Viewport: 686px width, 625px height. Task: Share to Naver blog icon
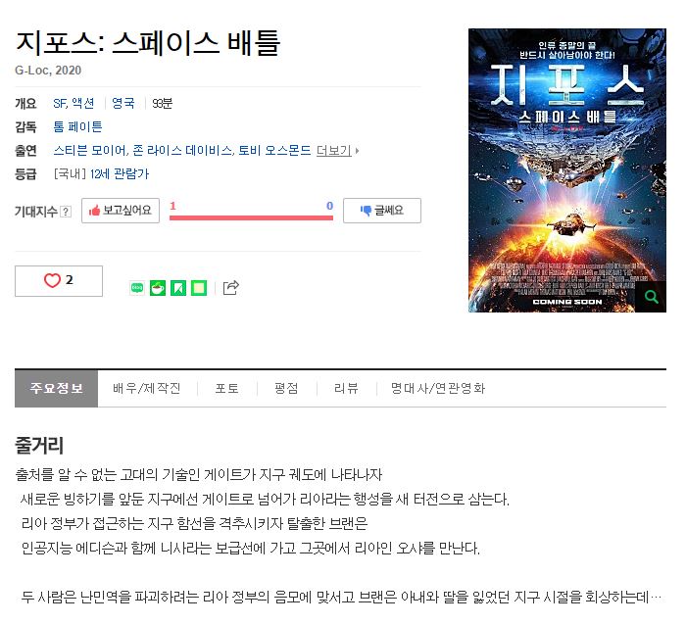pyautogui.click(x=137, y=288)
